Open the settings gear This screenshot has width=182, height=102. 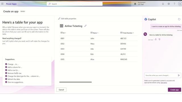pos(169,4)
